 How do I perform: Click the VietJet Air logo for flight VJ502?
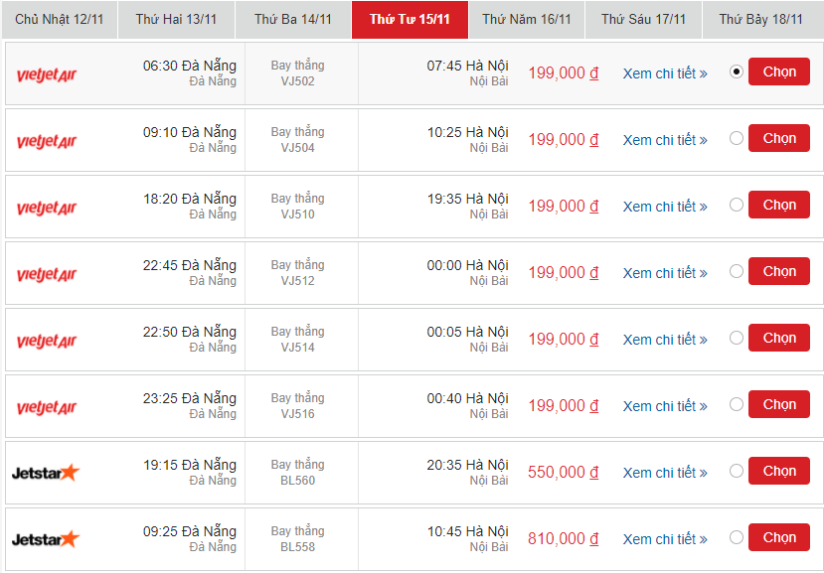pyautogui.click(x=47, y=75)
